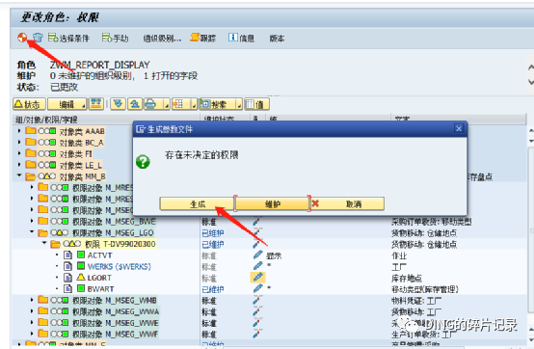Select the LGORT field row
The height and width of the screenshot is (349, 534).
click(x=99, y=278)
